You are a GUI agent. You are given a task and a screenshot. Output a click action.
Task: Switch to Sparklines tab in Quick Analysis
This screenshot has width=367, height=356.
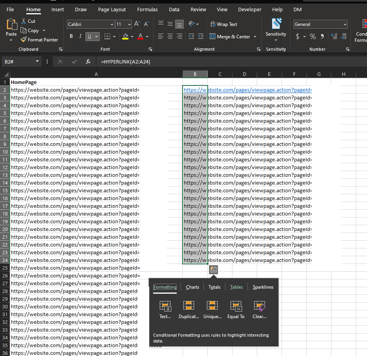263,287
